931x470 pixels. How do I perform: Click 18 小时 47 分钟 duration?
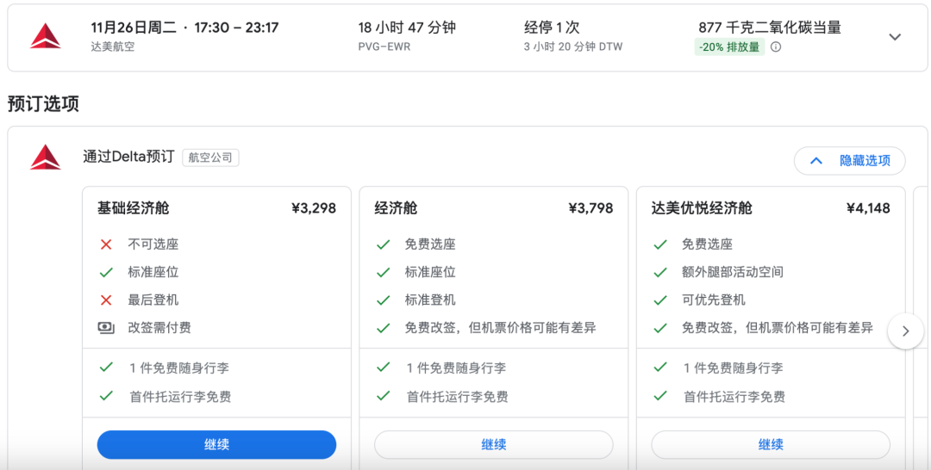pos(407,28)
